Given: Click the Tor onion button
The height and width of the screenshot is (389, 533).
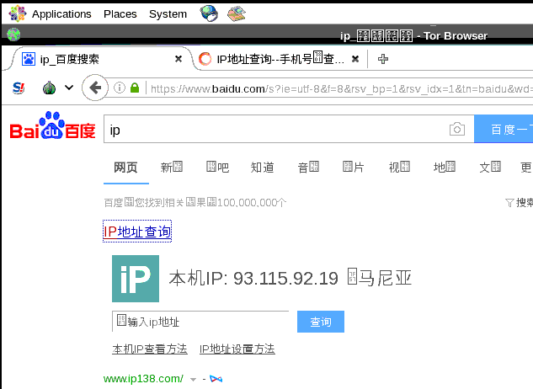Looking at the screenshot, I should 50,88.
